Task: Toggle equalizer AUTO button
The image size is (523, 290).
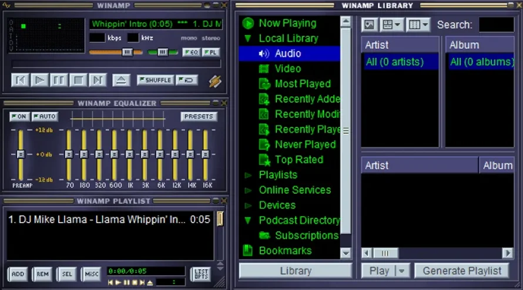Action: point(45,117)
